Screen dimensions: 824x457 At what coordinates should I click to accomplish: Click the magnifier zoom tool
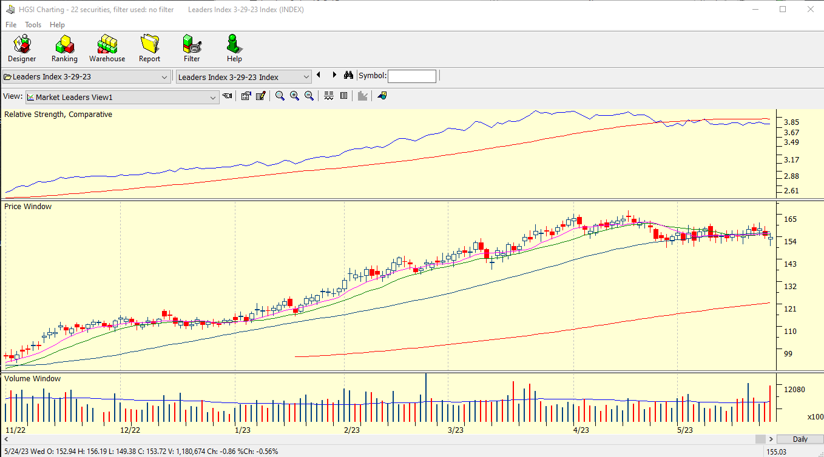[280, 96]
